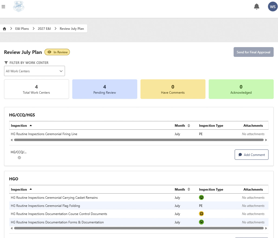The image size is (278, 238).
Task: Open the E&I Plans breadcrumb
Action: point(22,28)
